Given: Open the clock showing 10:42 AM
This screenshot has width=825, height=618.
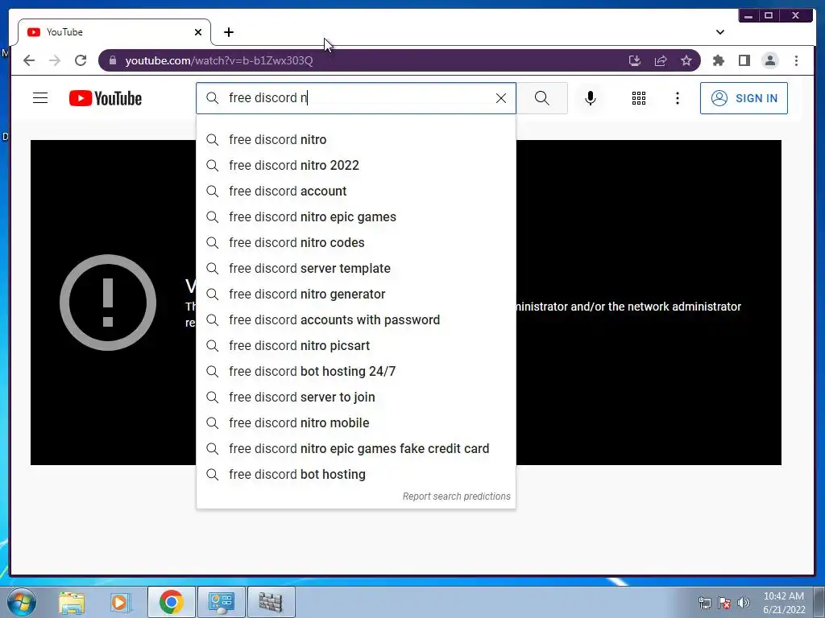Looking at the screenshot, I should (783, 603).
